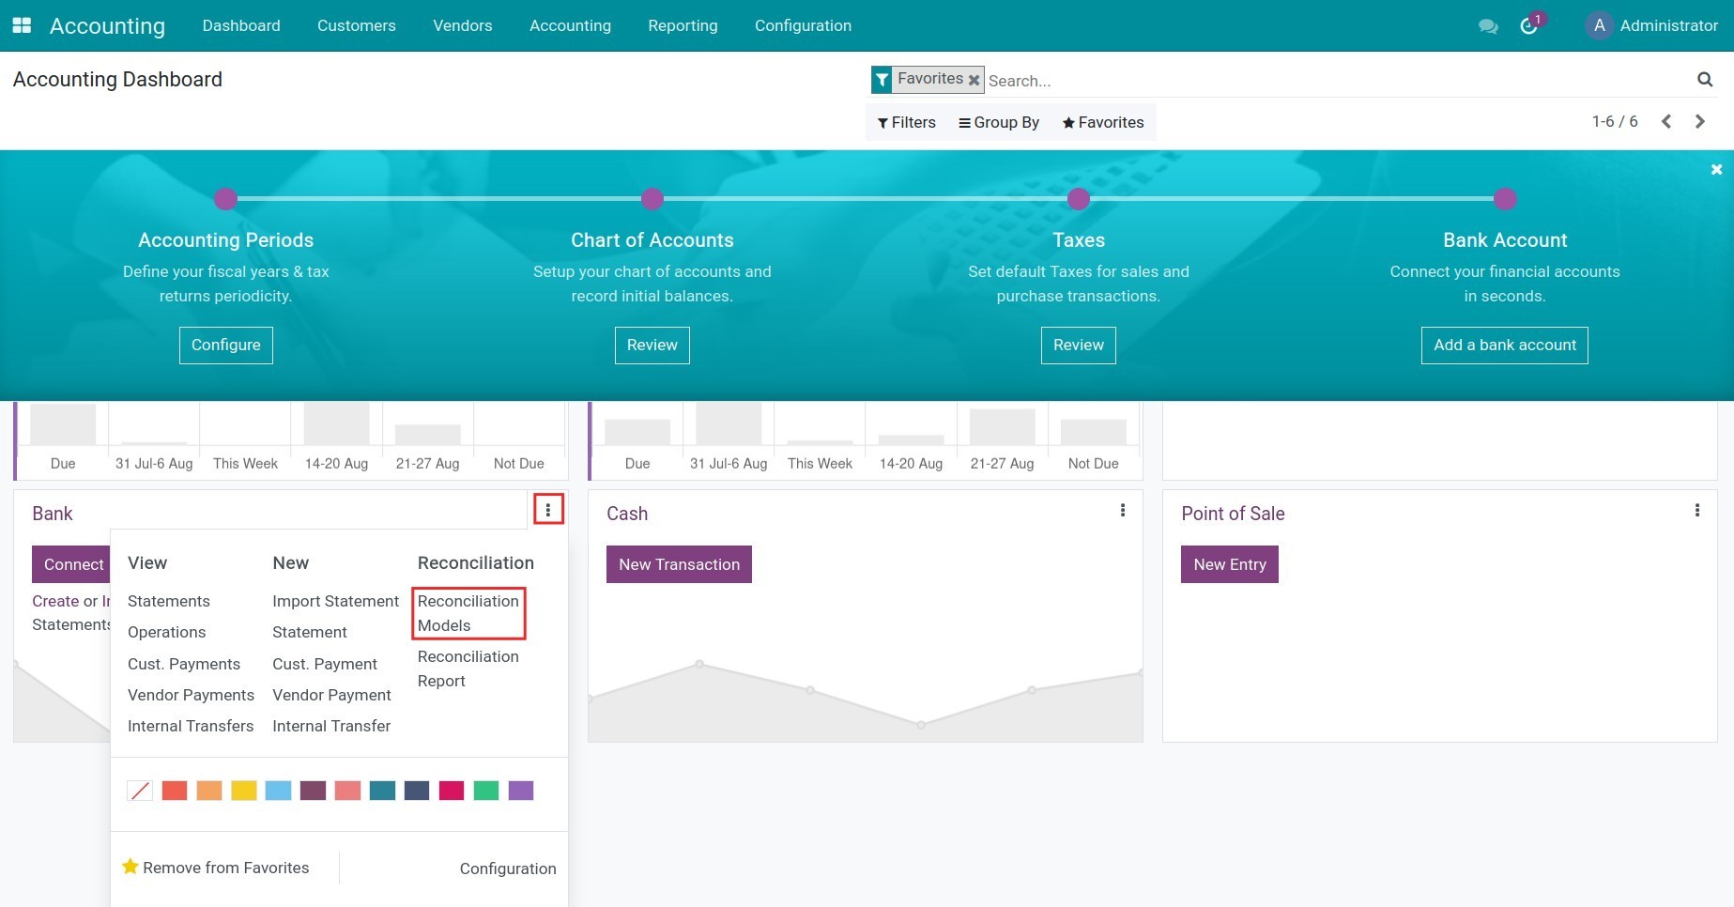Dismiss the onboarding banner

point(1716,169)
